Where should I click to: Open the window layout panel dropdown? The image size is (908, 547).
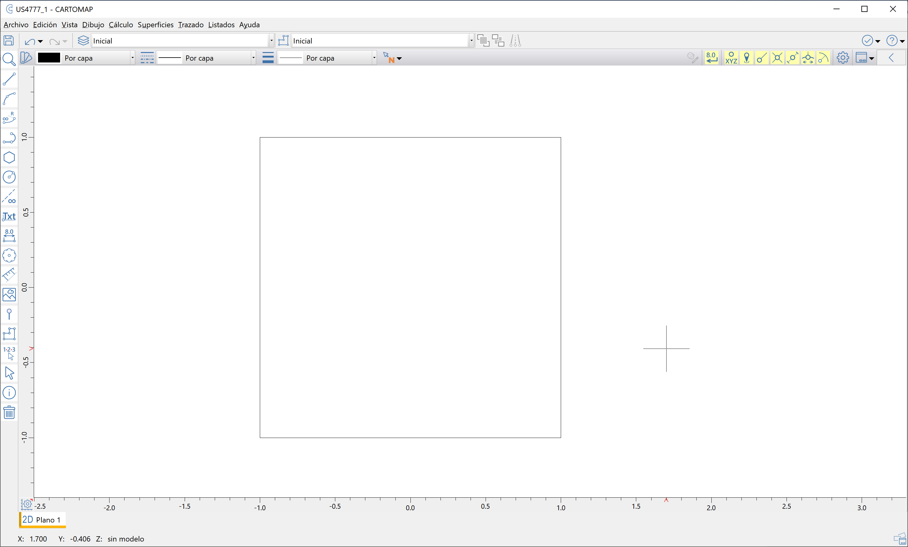871,58
